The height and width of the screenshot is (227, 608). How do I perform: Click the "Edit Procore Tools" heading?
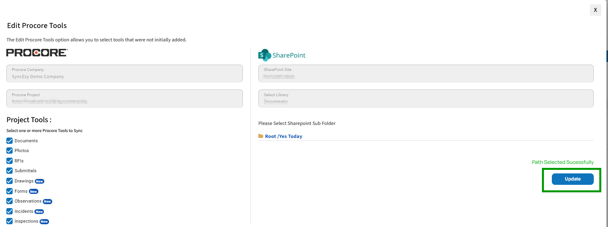tap(37, 26)
